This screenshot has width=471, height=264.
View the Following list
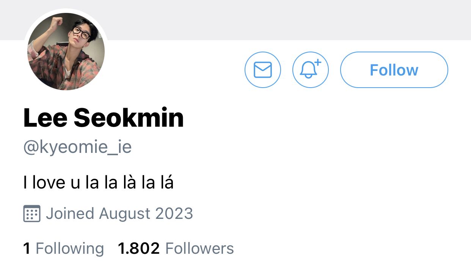coord(63,249)
